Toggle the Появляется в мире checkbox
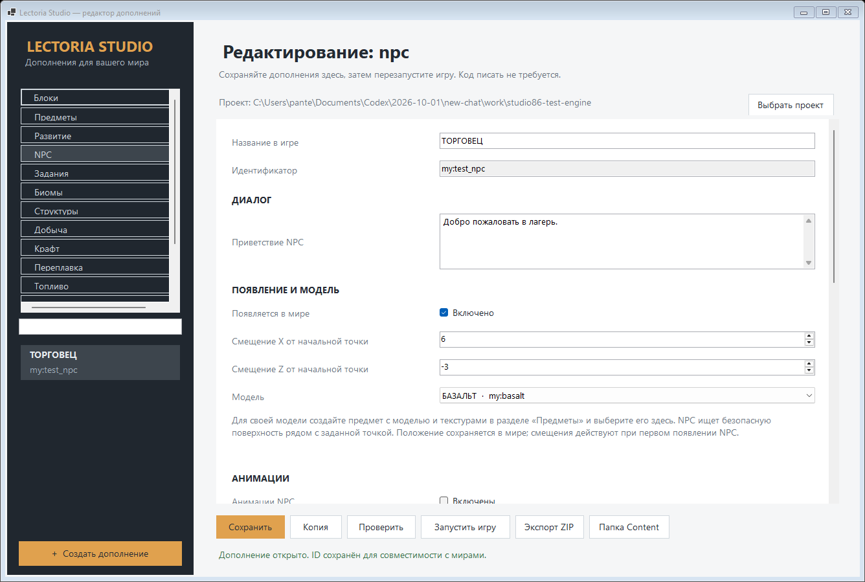The width and height of the screenshot is (865, 582). pyautogui.click(x=444, y=313)
